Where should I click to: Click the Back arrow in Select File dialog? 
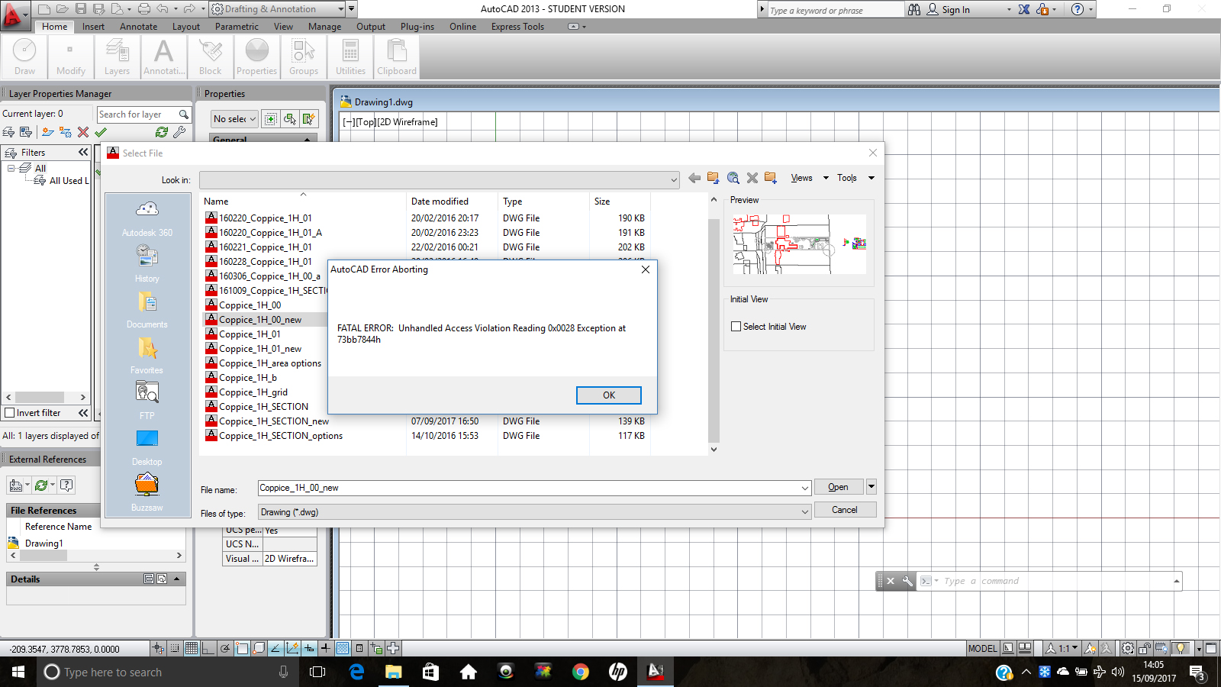pos(694,178)
